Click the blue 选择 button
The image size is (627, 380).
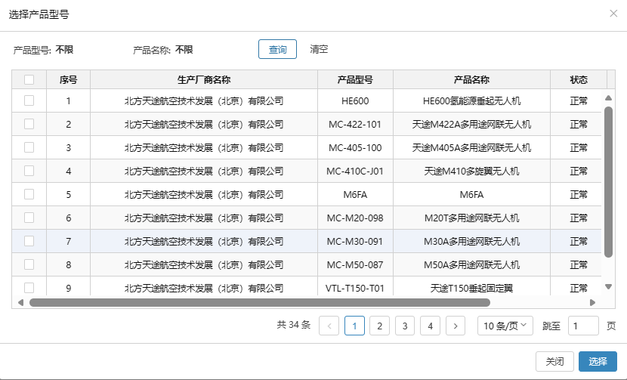coord(598,361)
